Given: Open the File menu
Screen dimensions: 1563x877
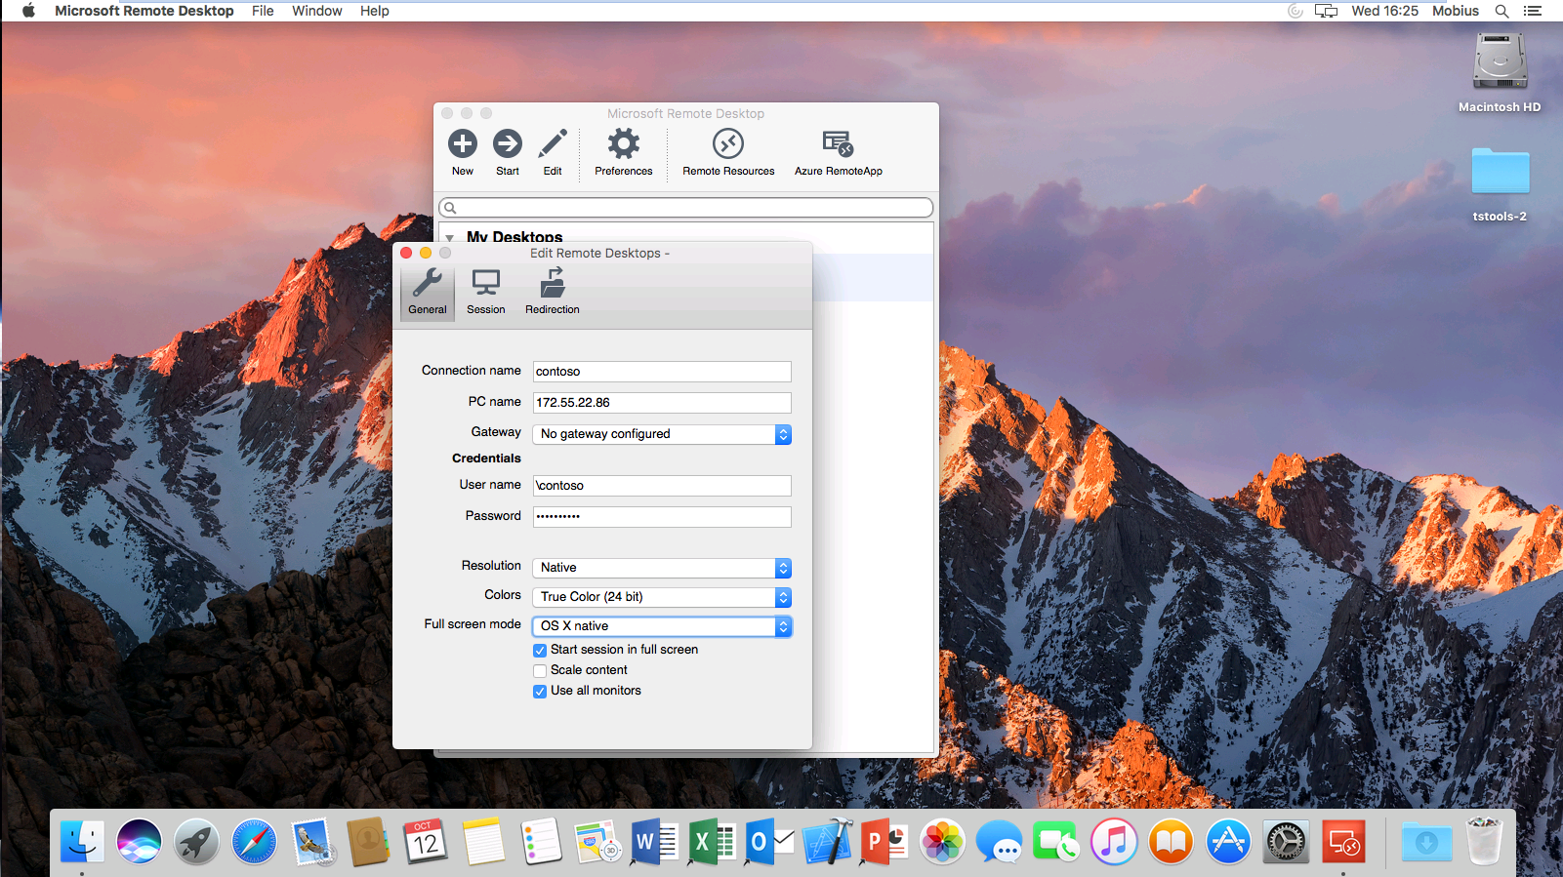Looking at the screenshot, I should pyautogui.click(x=263, y=11).
